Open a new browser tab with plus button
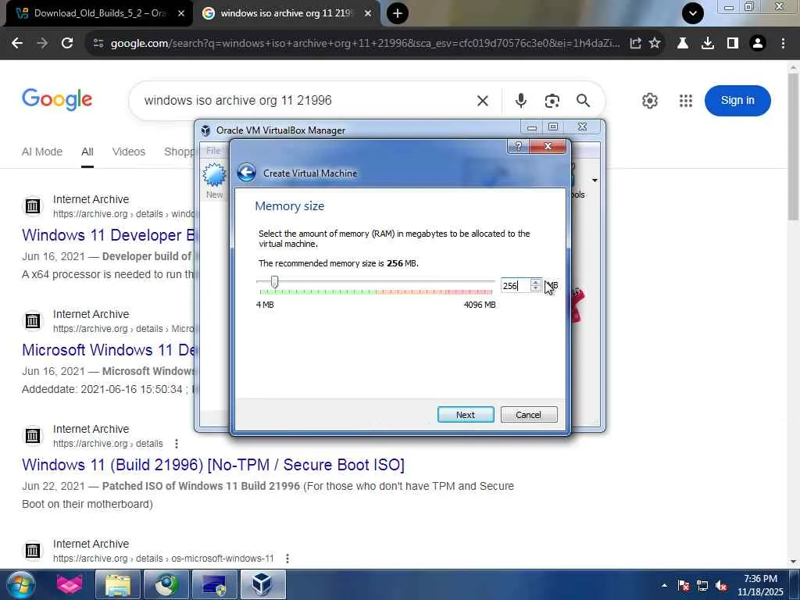The width and height of the screenshot is (800, 600). [398, 13]
